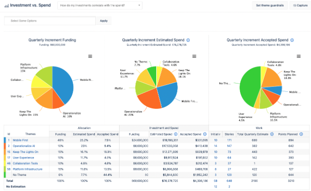Image resolution: width=311 pixels, height=191 pixels.
Task: Click initiatives count 14 for Operationalize AI
Action: (x=216, y=146)
